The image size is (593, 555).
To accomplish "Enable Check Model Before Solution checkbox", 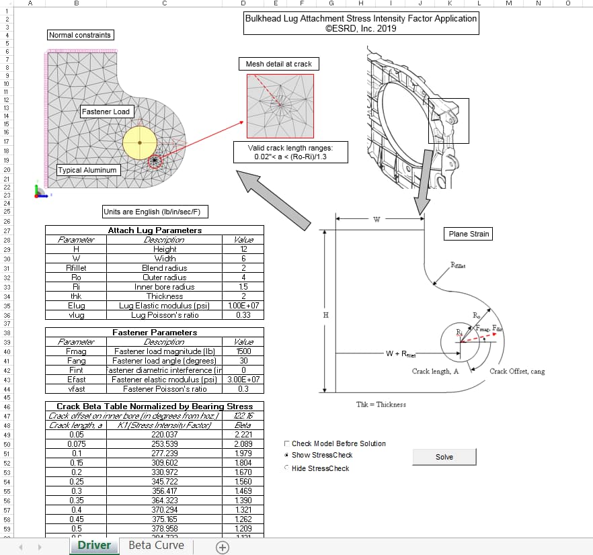I will tap(288, 443).
